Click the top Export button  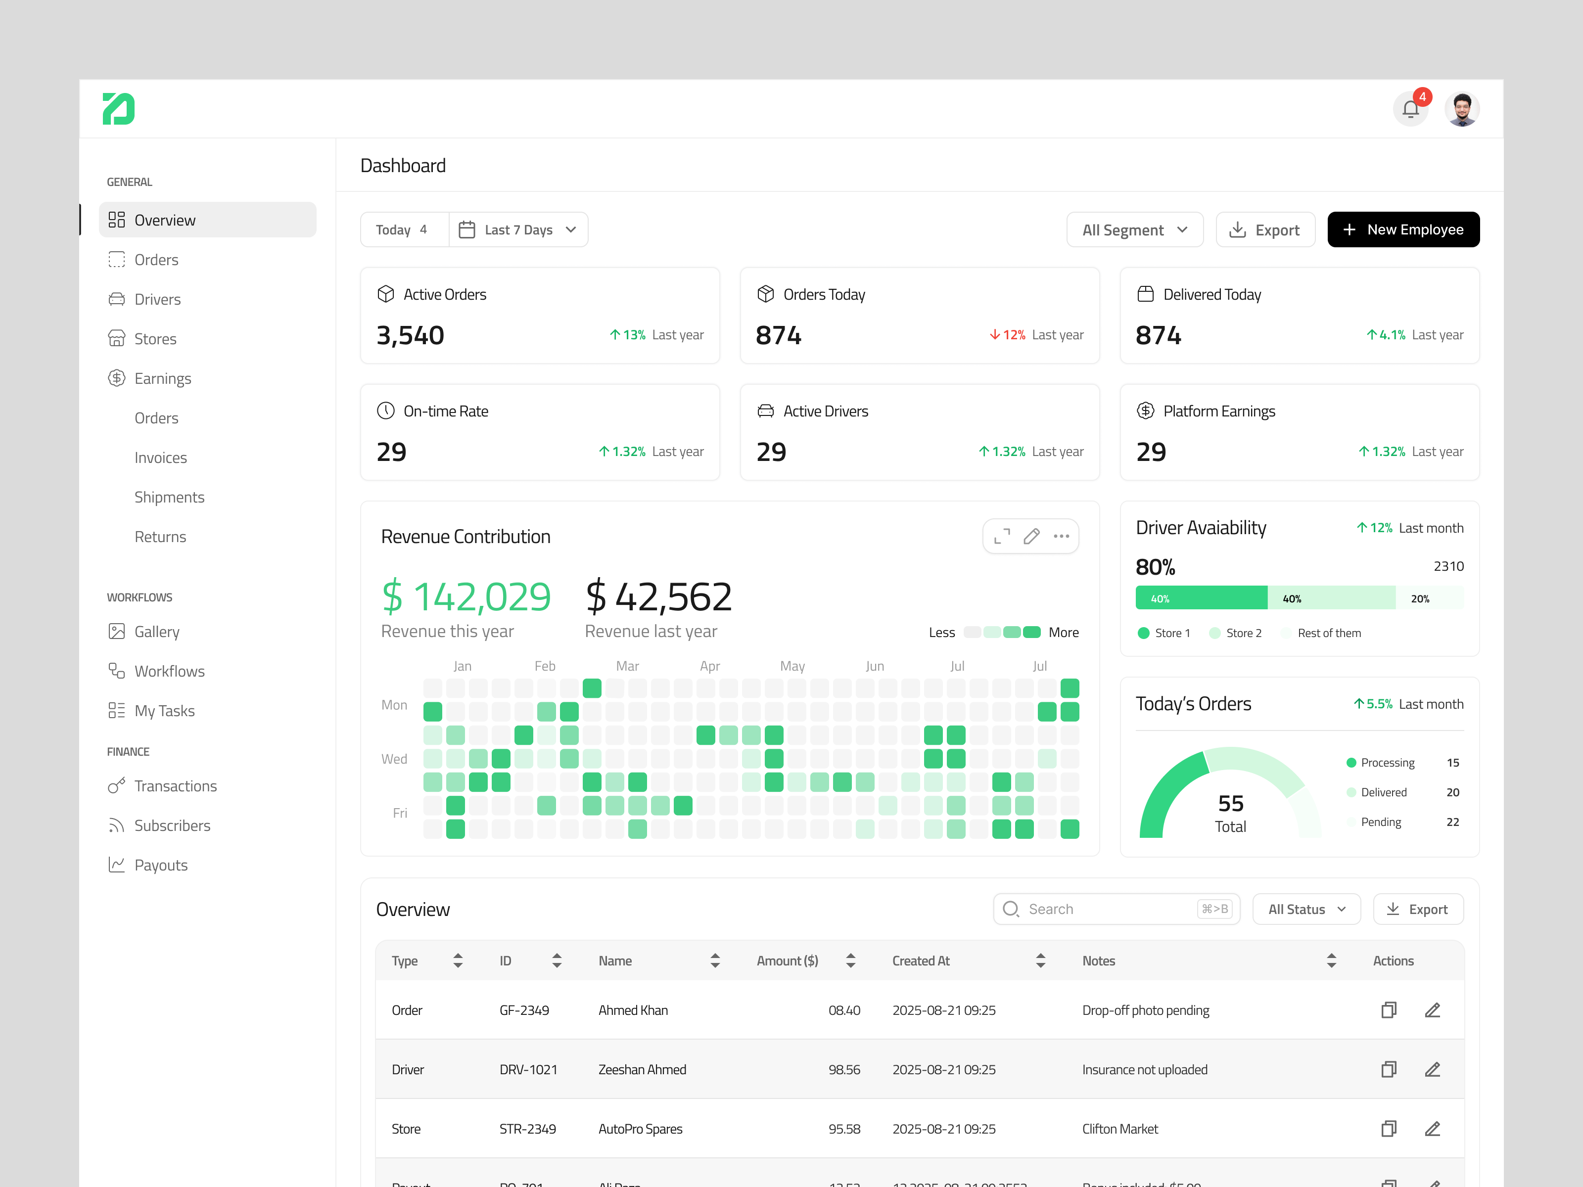(1265, 229)
